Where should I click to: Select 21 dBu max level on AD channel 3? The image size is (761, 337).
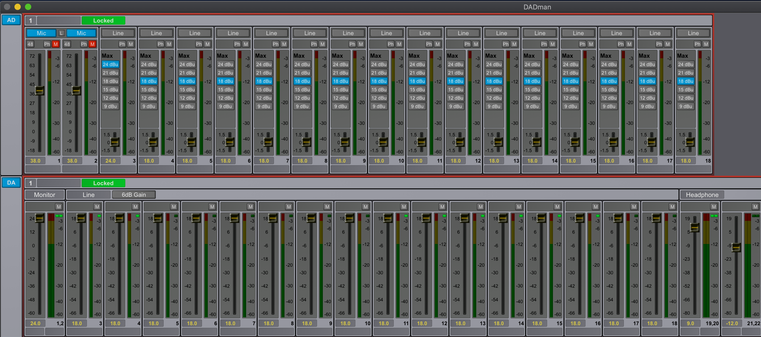coord(111,73)
